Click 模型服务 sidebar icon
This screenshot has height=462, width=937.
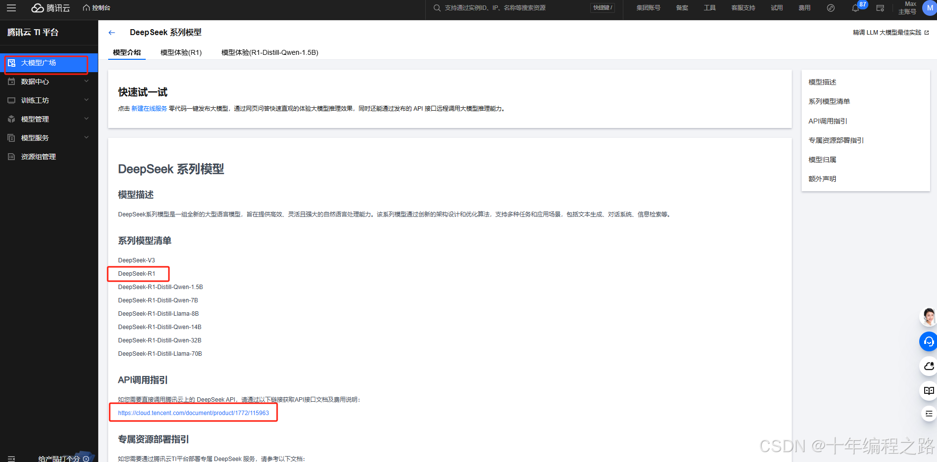[11, 138]
